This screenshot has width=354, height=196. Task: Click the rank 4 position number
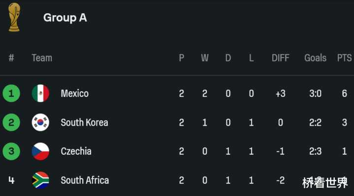click(x=11, y=180)
